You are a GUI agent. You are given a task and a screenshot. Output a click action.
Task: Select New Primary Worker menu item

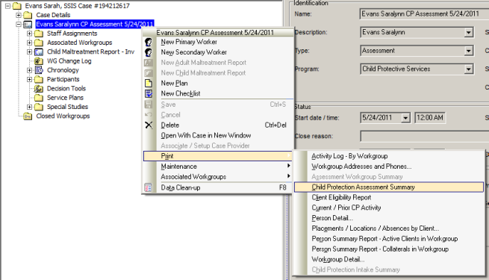[218, 42]
